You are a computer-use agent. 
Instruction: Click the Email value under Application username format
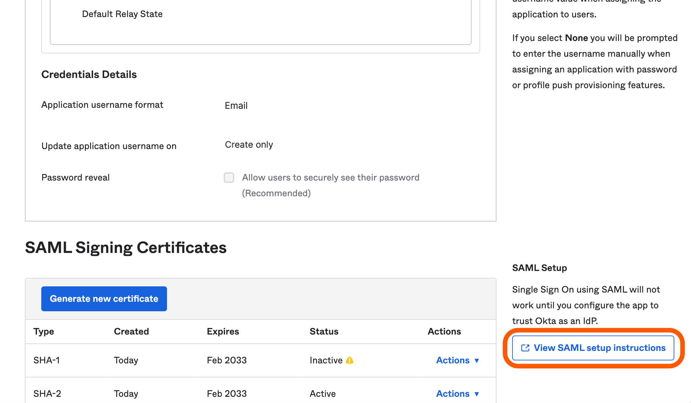236,106
